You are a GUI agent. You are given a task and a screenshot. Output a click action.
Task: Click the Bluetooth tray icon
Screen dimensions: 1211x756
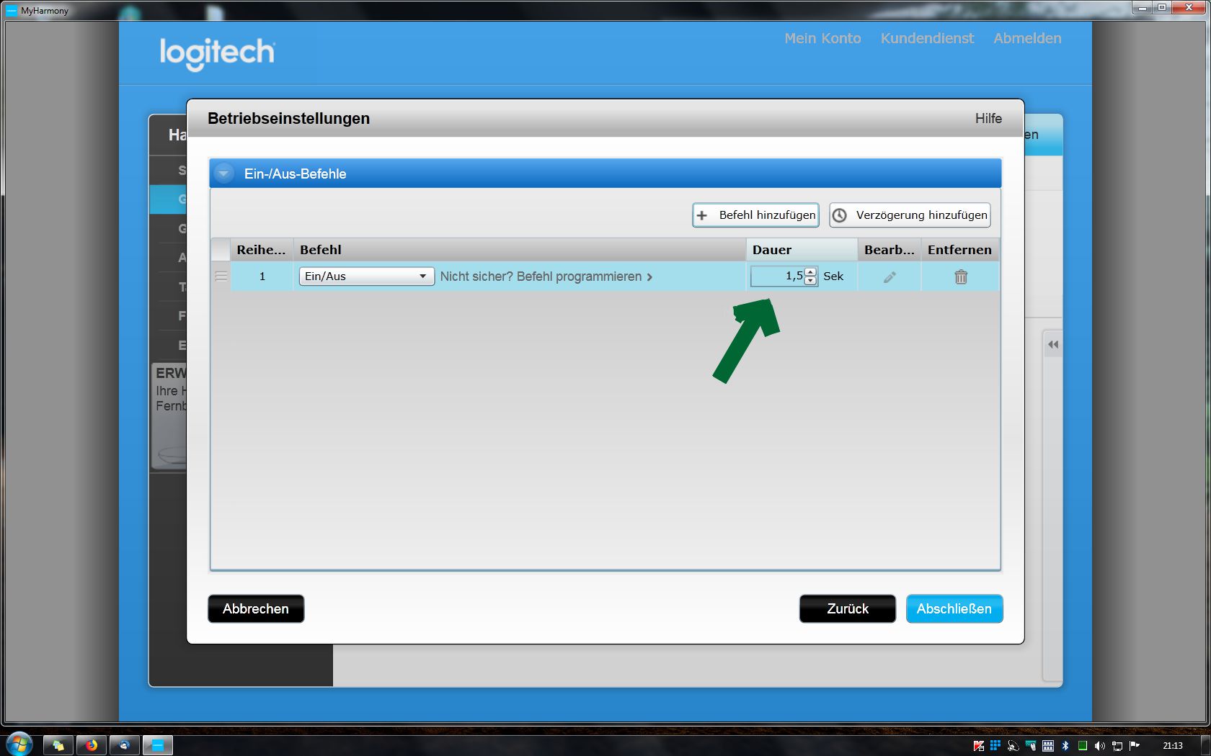(x=1065, y=746)
